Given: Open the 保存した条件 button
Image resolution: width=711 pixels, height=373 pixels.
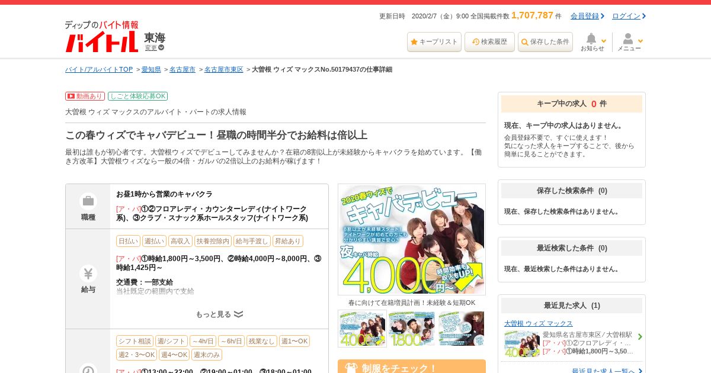Looking at the screenshot, I should click(x=545, y=42).
